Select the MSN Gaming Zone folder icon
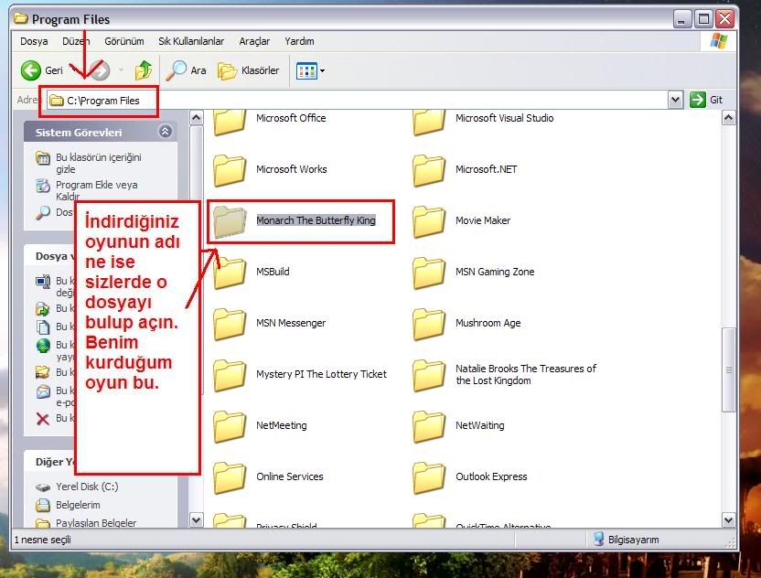 (x=429, y=273)
